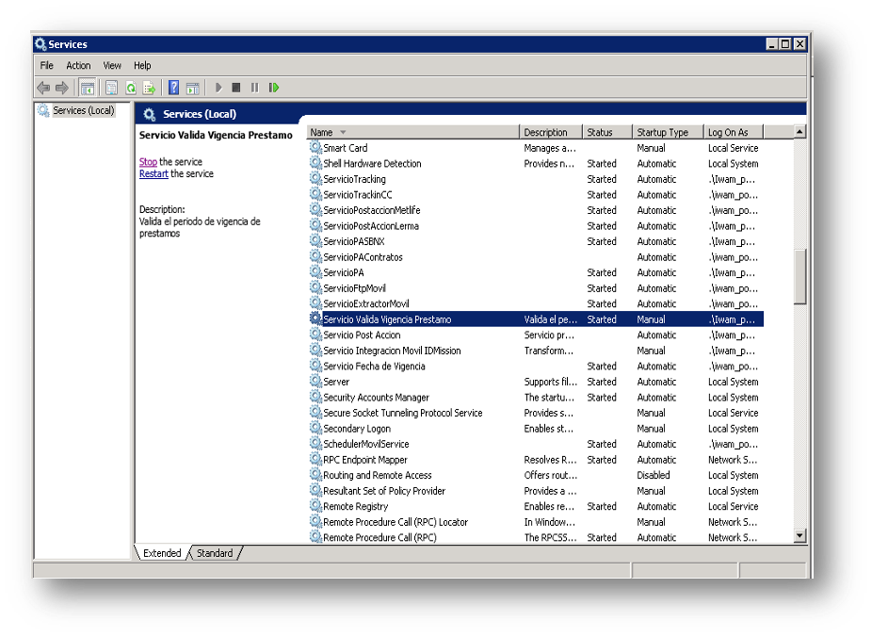
Task: Open the View menu
Action: click(x=112, y=66)
